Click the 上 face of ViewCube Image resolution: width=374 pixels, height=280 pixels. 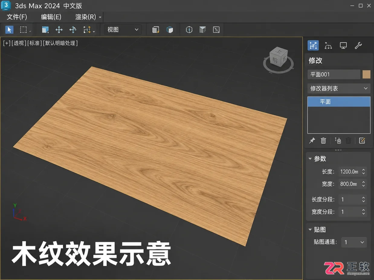278,52
